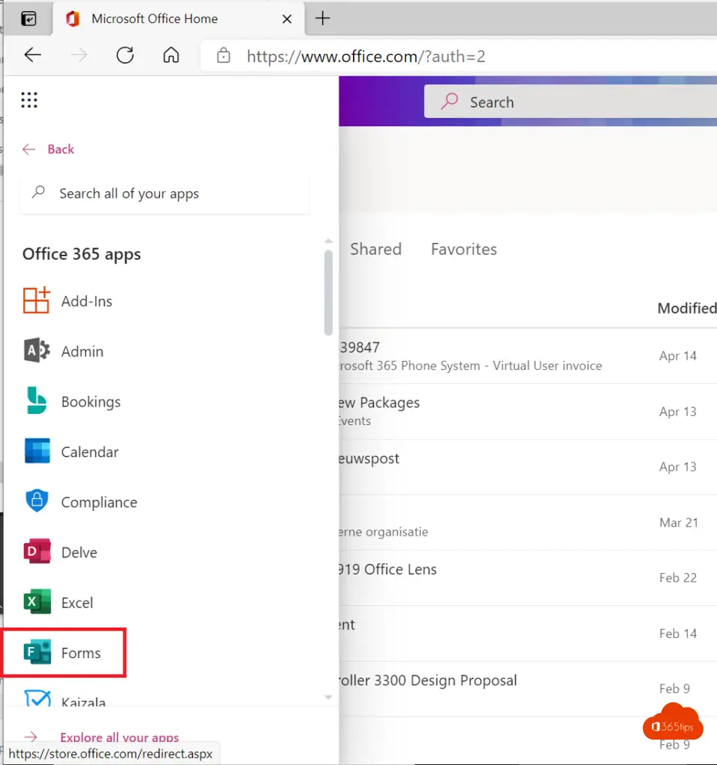The height and width of the screenshot is (765, 717).
Task: Click the Add-Ins label
Action: point(87,302)
